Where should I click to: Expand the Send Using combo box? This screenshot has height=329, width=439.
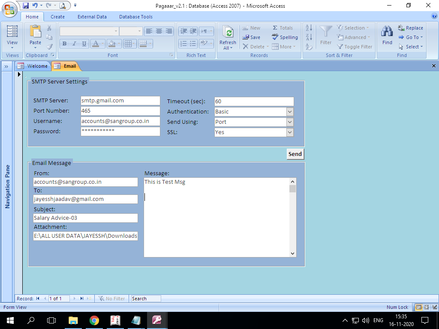point(290,122)
